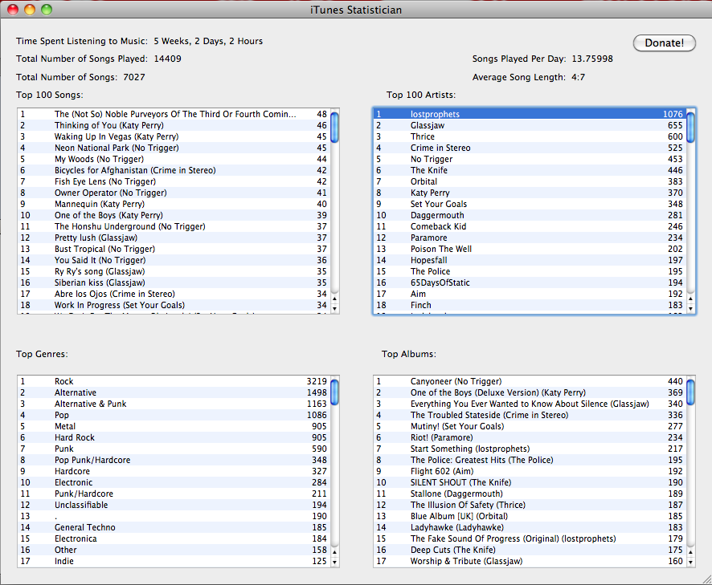The height and width of the screenshot is (585, 712).
Task: Select The Knife artist row
Action: click(530, 170)
